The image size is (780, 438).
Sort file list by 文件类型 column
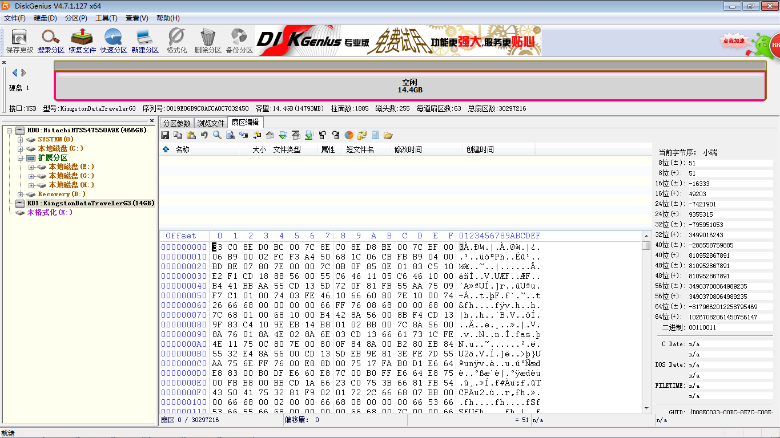pyautogui.click(x=293, y=149)
